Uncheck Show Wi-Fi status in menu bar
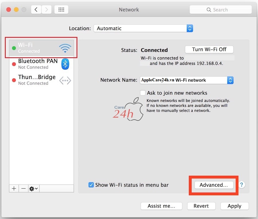Image resolution: width=258 pixels, height=219 pixels. point(91,185)
